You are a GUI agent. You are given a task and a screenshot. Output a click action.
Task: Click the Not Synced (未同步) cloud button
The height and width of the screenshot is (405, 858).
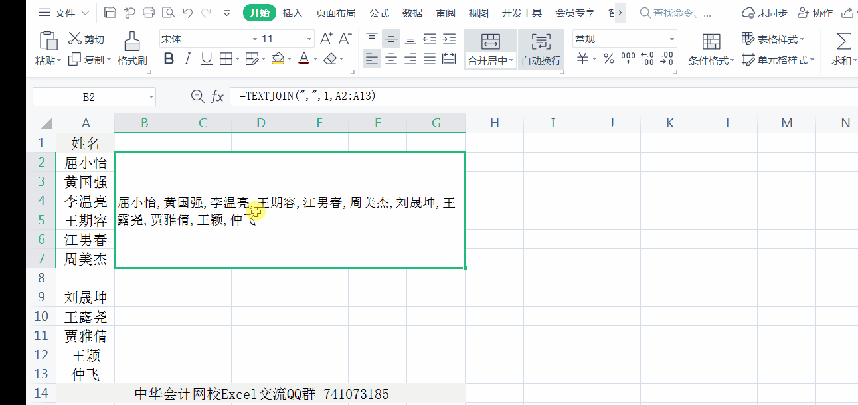pyautogui.click(x=764, y=13)
